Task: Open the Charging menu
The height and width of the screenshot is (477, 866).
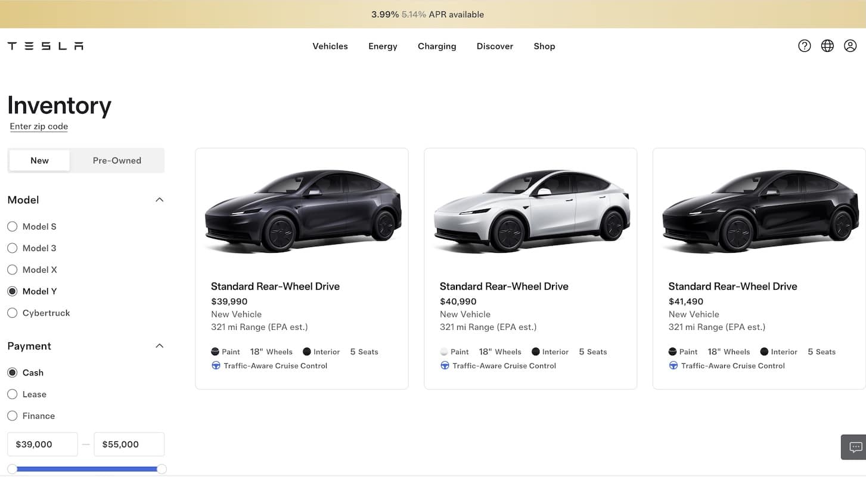Action: (436, 46)
